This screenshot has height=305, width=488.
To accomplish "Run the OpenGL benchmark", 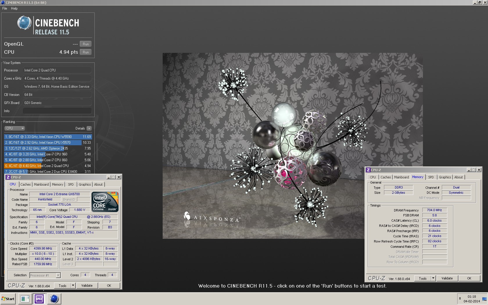I will pyautogui.click(x=86, y=44).
